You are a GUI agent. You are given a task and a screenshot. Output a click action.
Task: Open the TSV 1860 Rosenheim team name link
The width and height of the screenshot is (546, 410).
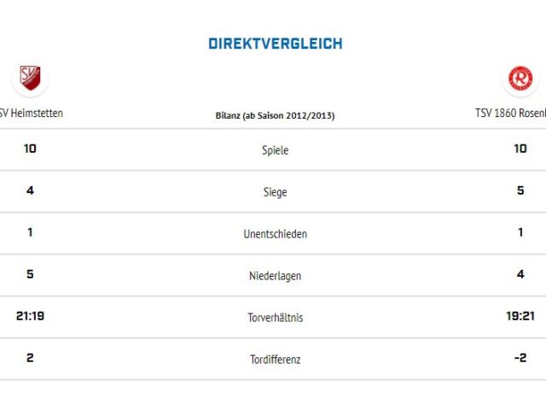point(510,113)
